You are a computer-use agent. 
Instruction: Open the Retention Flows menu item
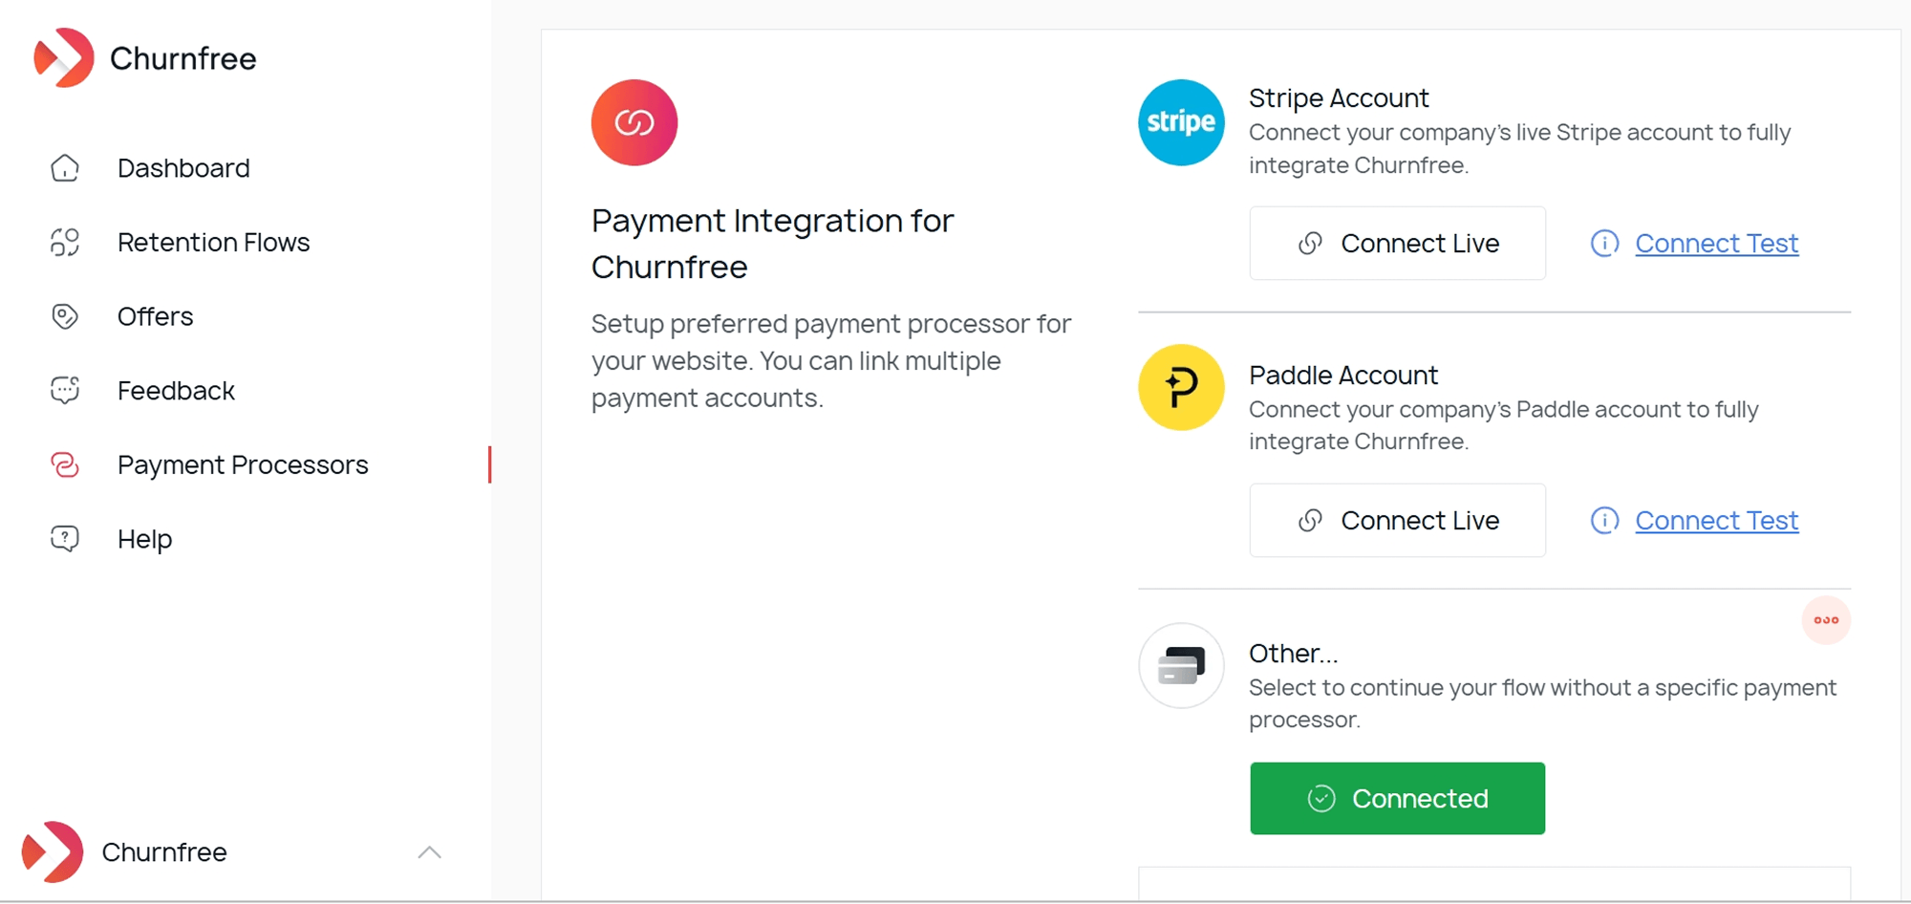click(213, 242)
